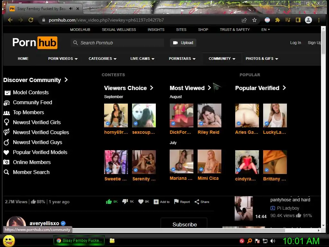
Task: Click the Upload button
Action: 183,43
